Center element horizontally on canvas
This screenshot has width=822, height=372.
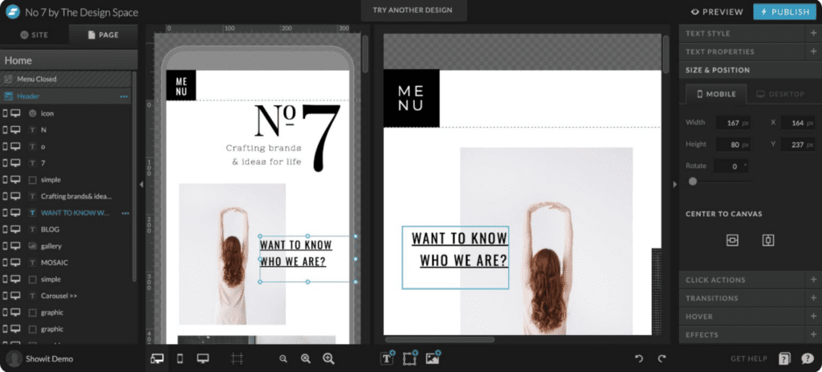732,240
